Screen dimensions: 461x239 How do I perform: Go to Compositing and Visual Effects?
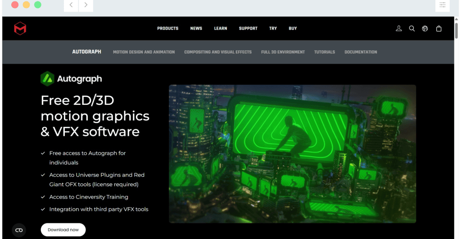click(x=218, y=52)
